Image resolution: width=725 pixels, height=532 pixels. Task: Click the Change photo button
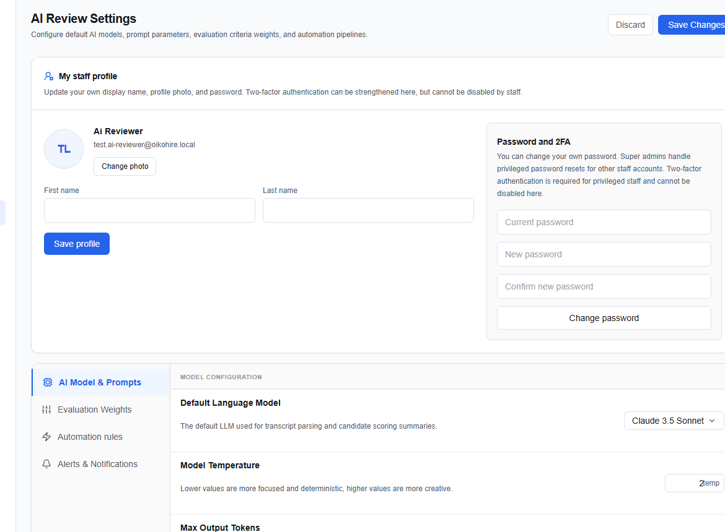[125, 166]
